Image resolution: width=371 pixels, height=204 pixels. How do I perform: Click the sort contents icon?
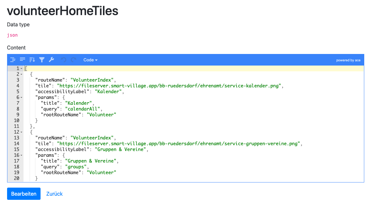tap(32, 60)
